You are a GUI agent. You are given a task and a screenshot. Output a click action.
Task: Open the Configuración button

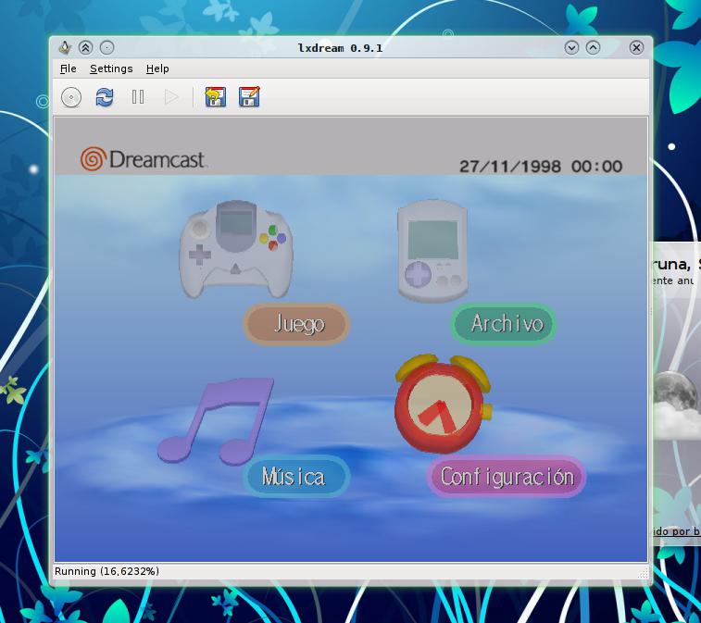click(x=507, y=477)
